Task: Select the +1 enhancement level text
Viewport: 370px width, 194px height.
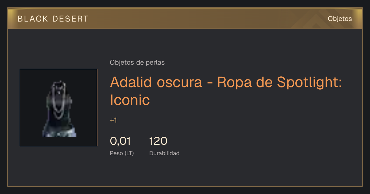Action: coord(113,120)
